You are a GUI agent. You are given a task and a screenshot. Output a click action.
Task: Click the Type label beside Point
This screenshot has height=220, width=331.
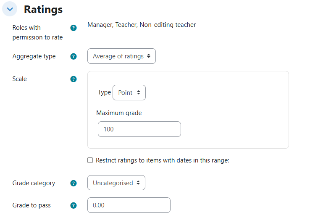[x=104, y=92]
